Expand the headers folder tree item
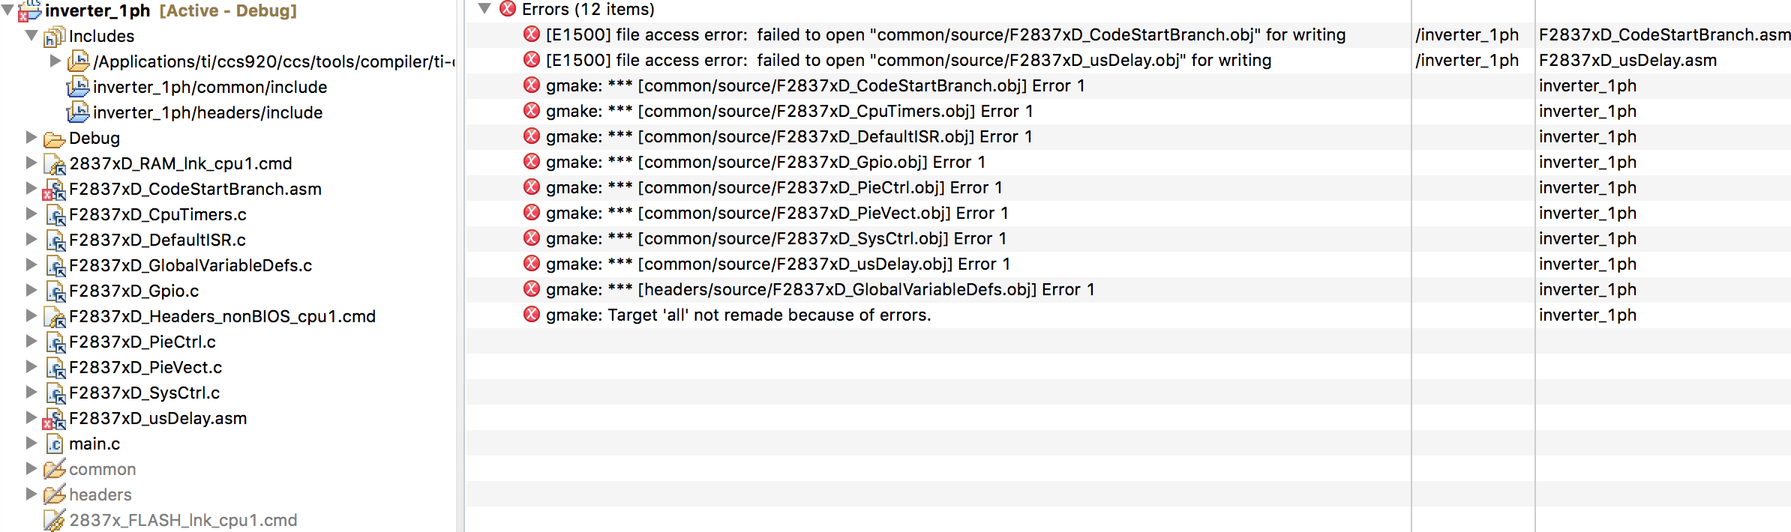 coord(29,495)
